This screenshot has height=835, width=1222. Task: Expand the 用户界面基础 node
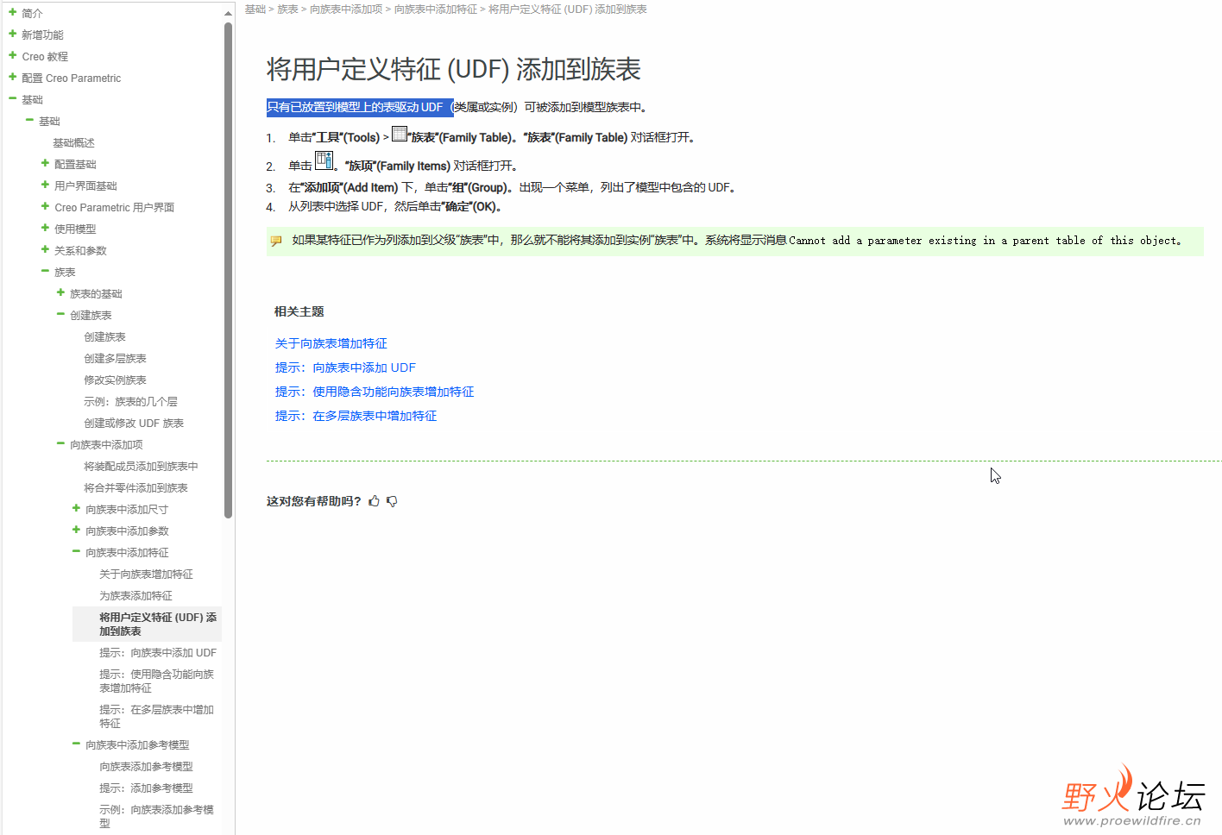45,185
